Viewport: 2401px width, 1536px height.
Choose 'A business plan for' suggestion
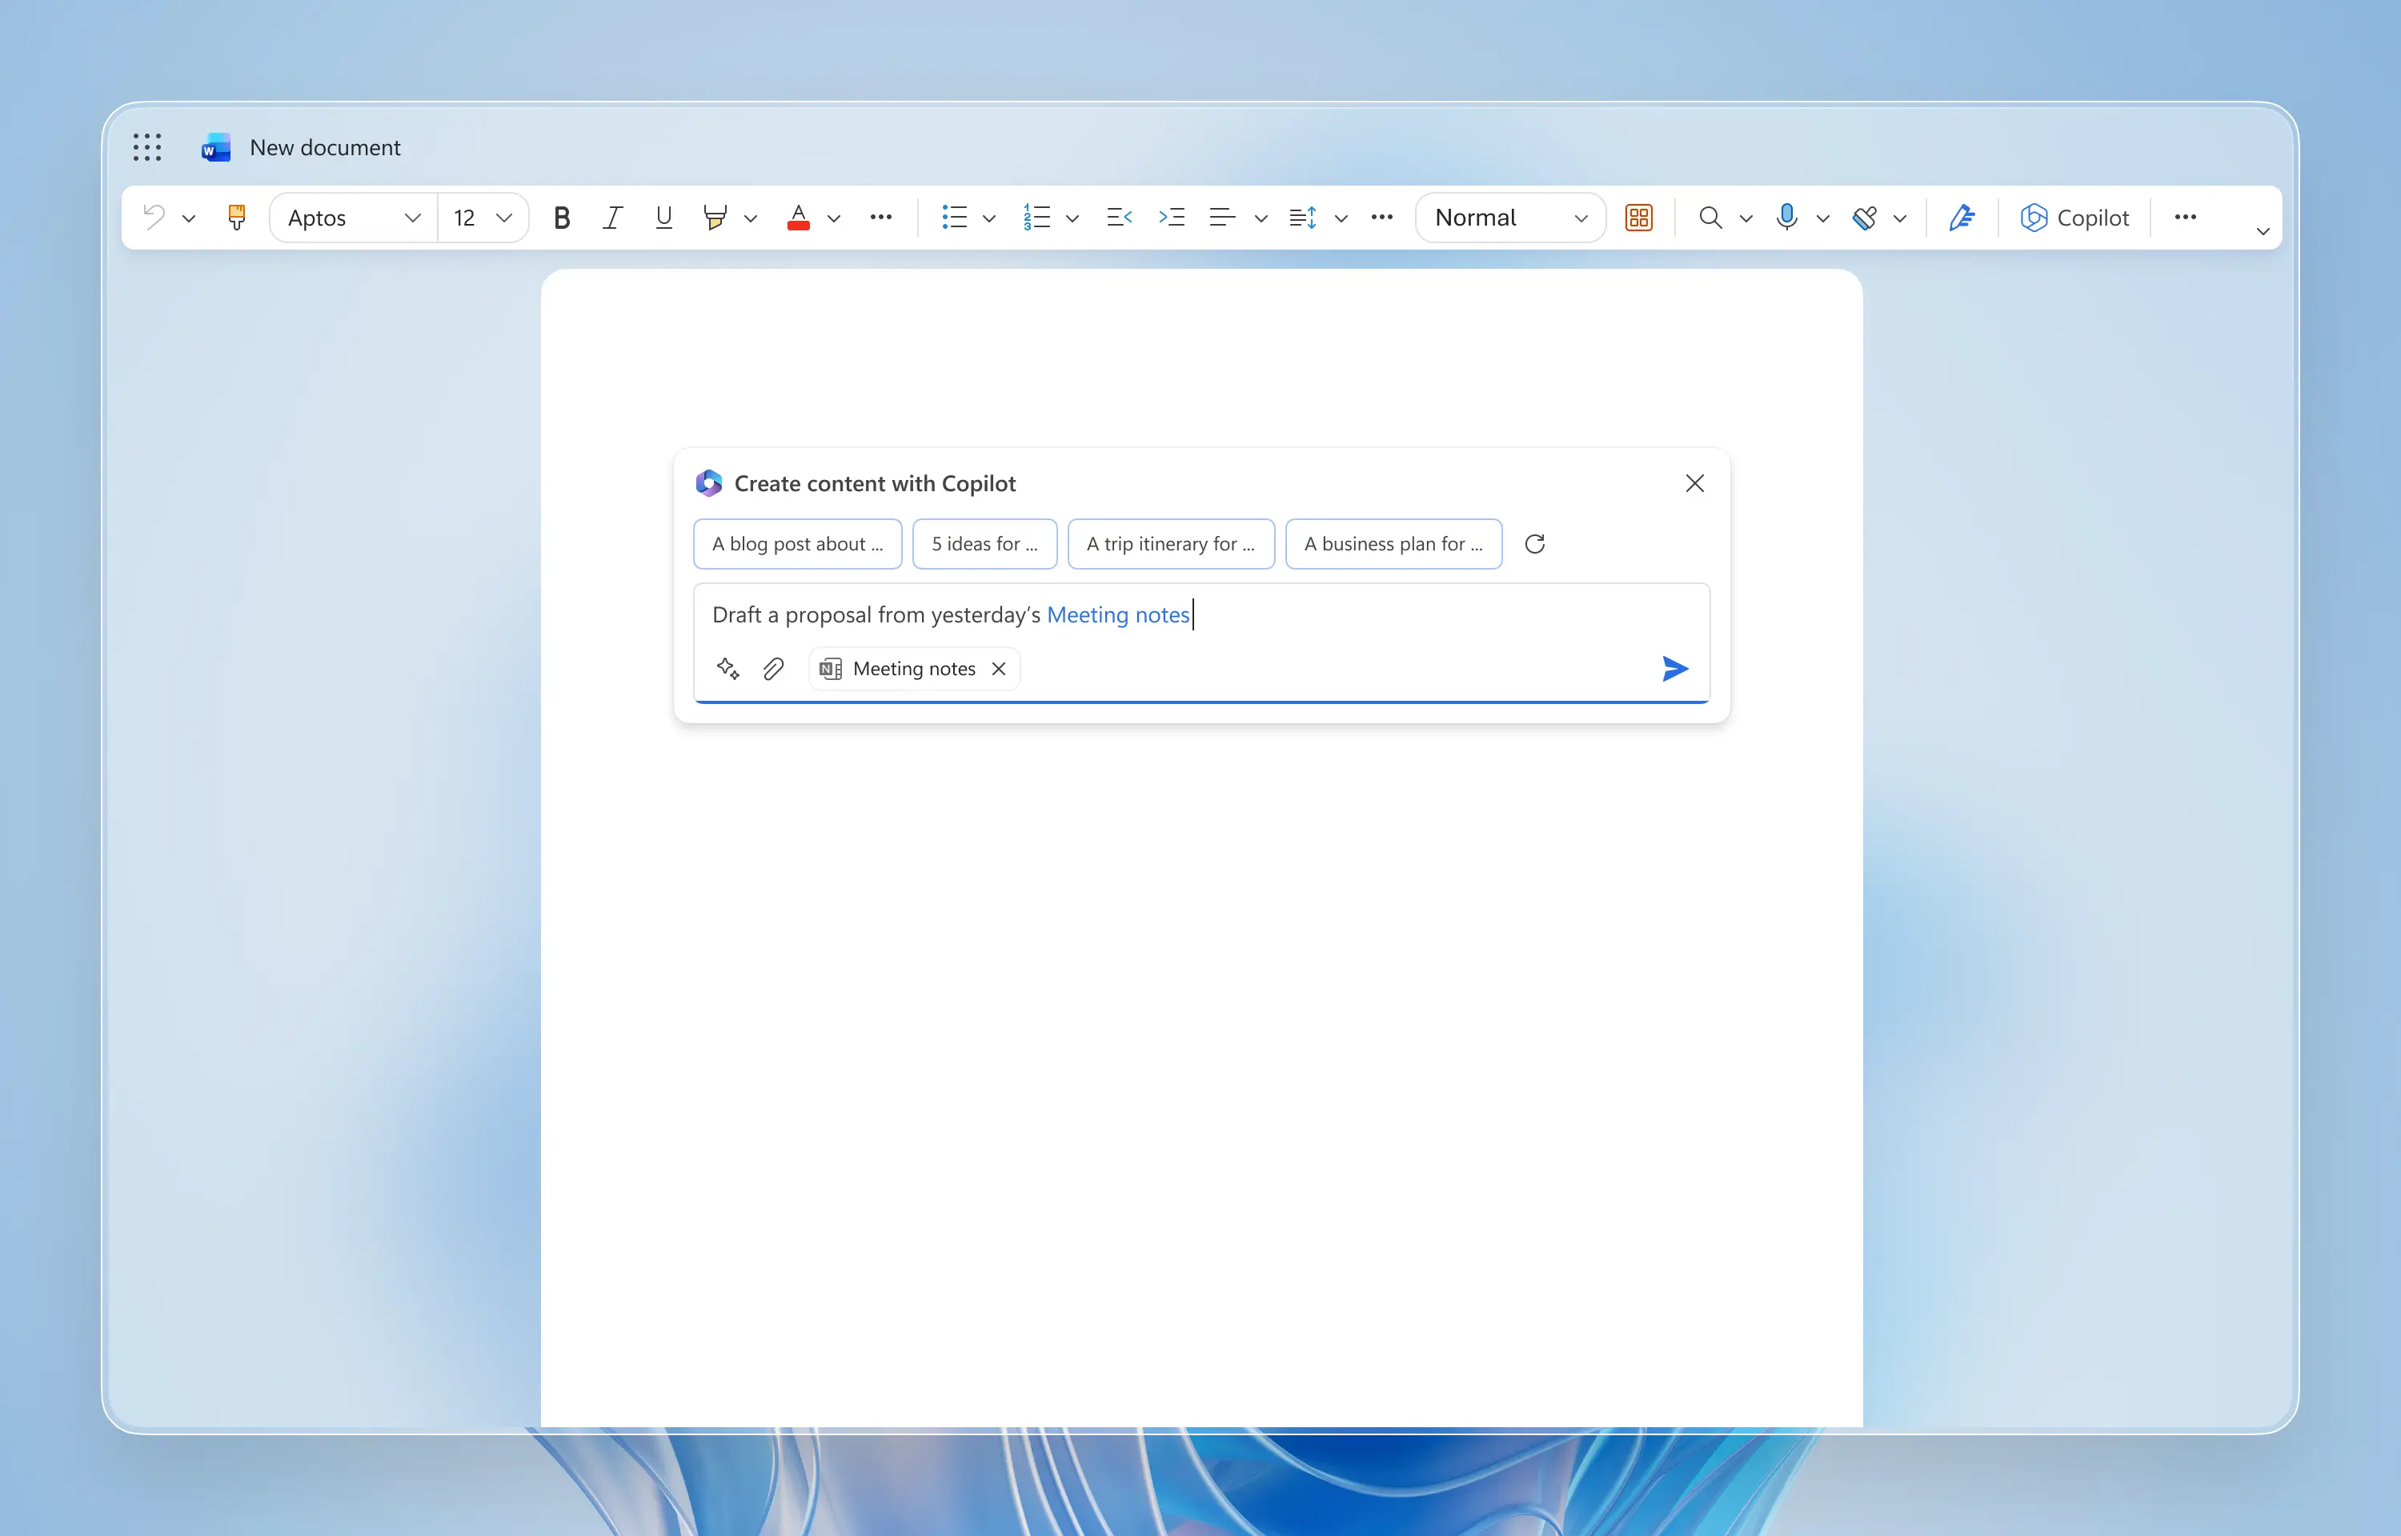[1393, 543]
